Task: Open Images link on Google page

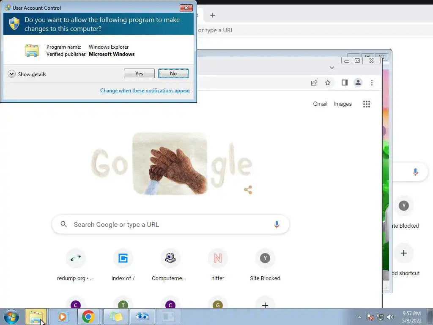Action: pos(343,104)
